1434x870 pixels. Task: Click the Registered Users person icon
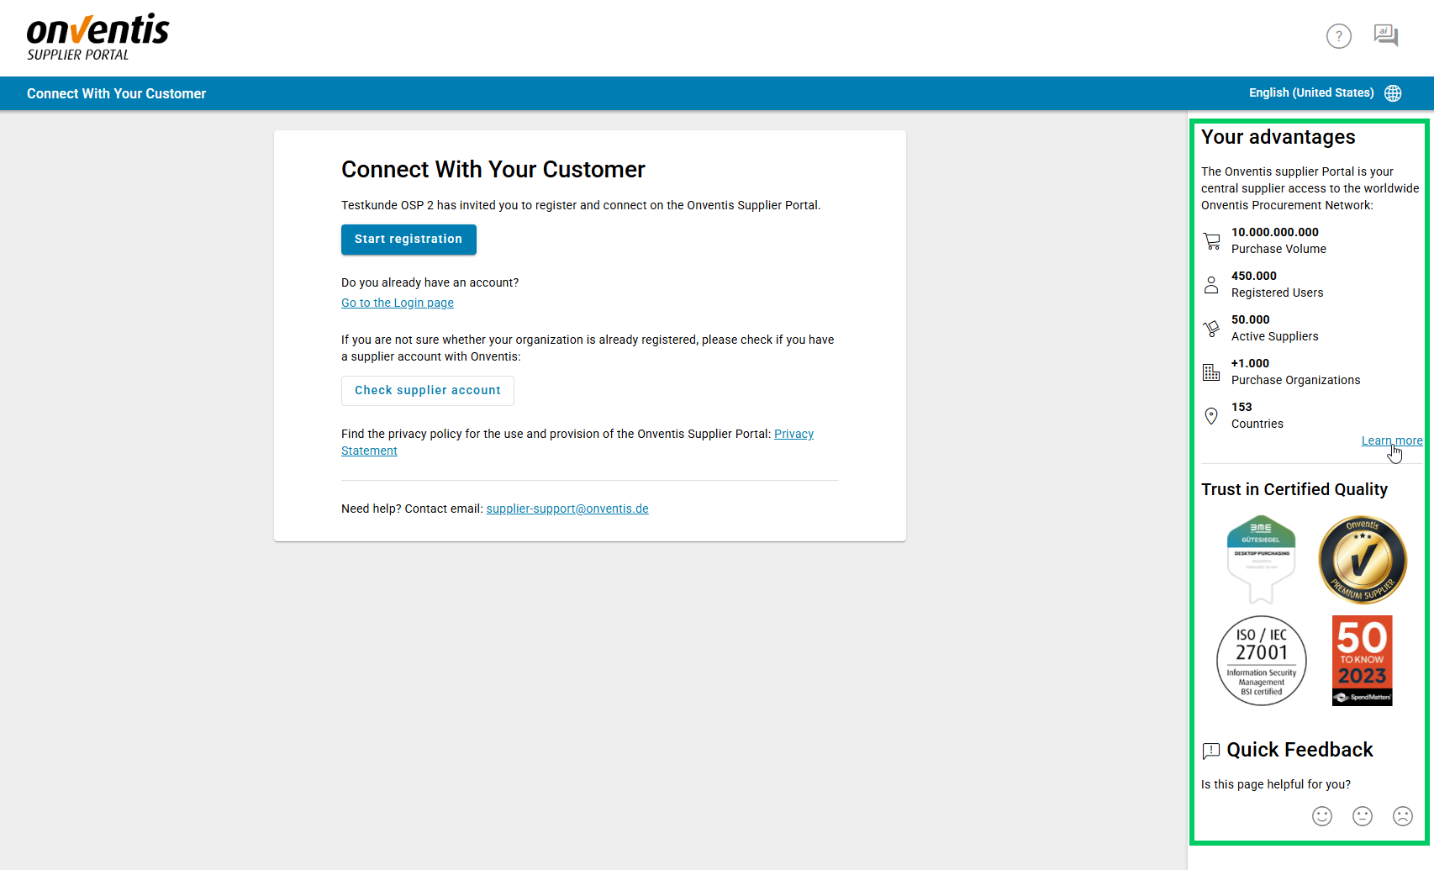point(1211,285)
